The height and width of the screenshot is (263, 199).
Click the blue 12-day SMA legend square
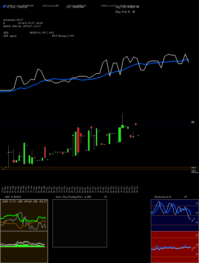click(x=4, y=6)
